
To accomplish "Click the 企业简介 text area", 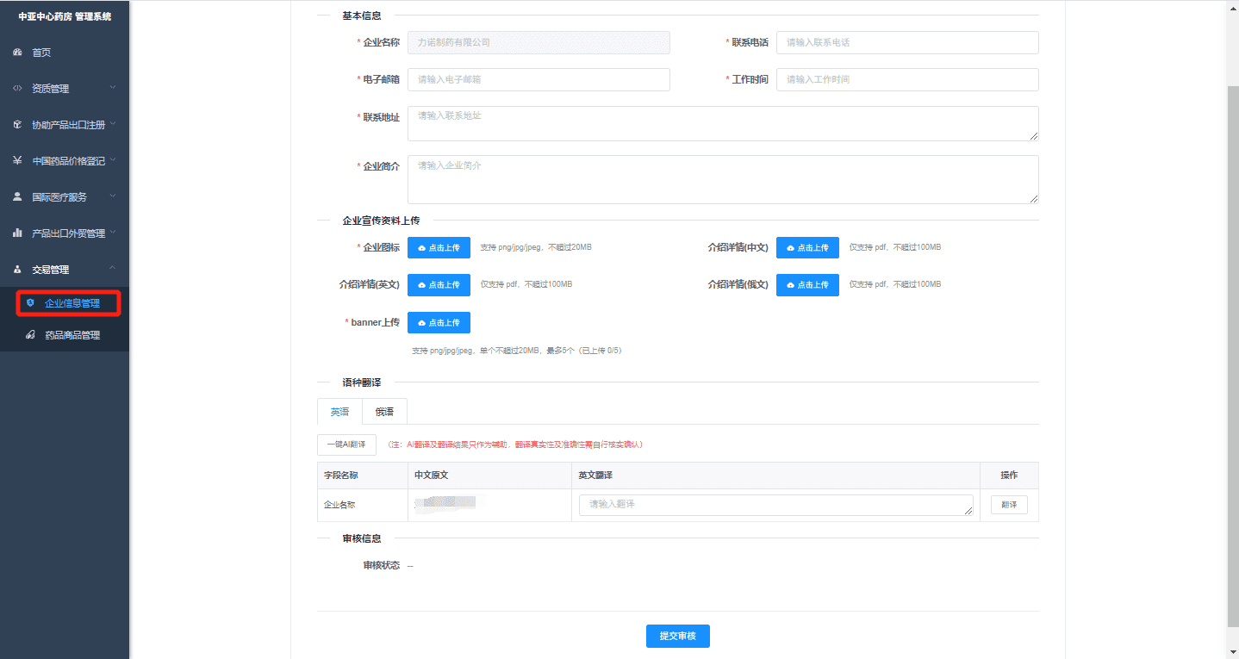I will [723, 179].
